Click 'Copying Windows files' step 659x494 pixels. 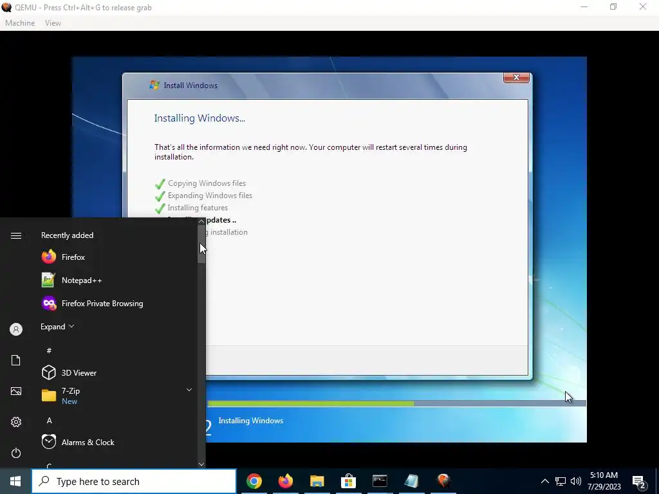click(x=207, y=183)
